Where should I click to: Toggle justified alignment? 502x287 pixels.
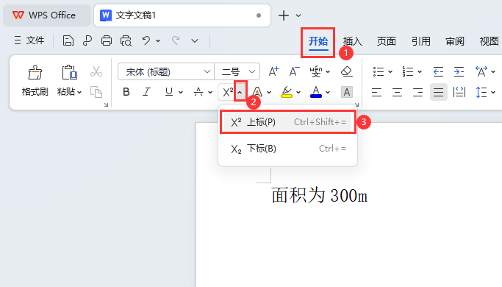438,92
